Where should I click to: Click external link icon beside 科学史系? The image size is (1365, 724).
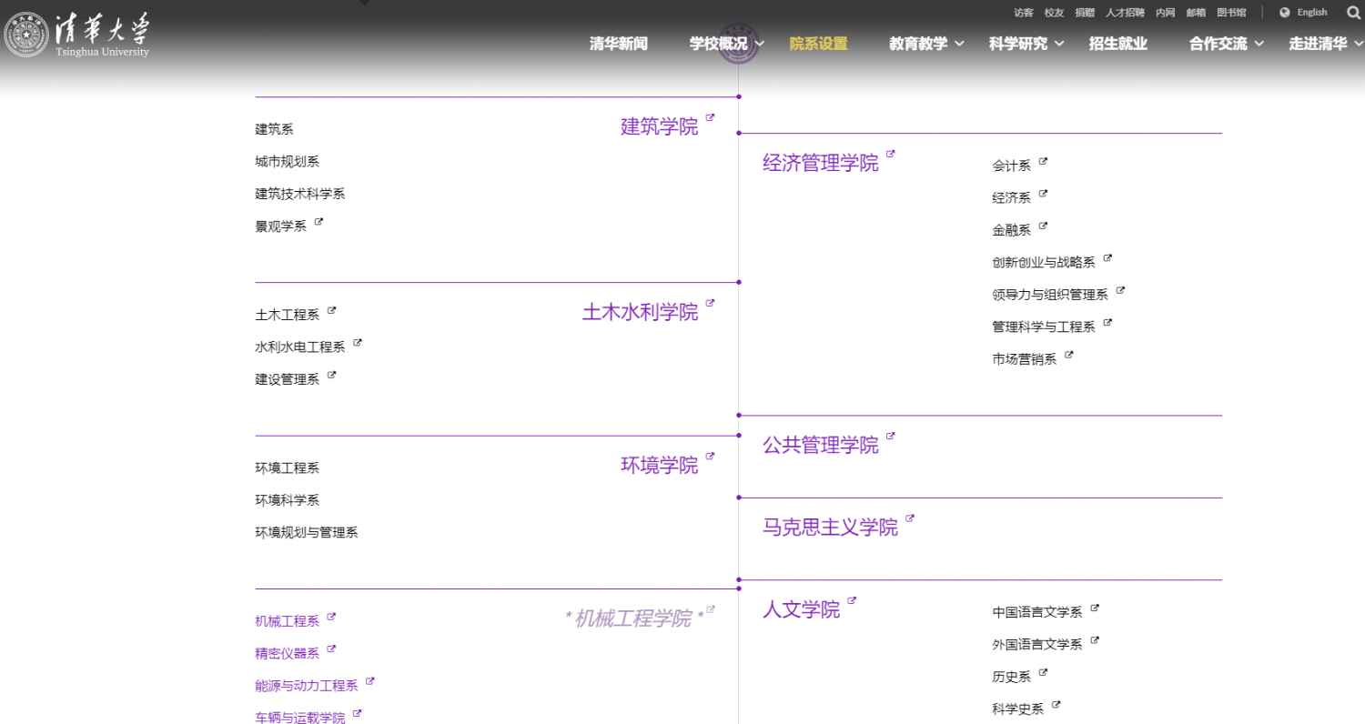click(1056, 705)
